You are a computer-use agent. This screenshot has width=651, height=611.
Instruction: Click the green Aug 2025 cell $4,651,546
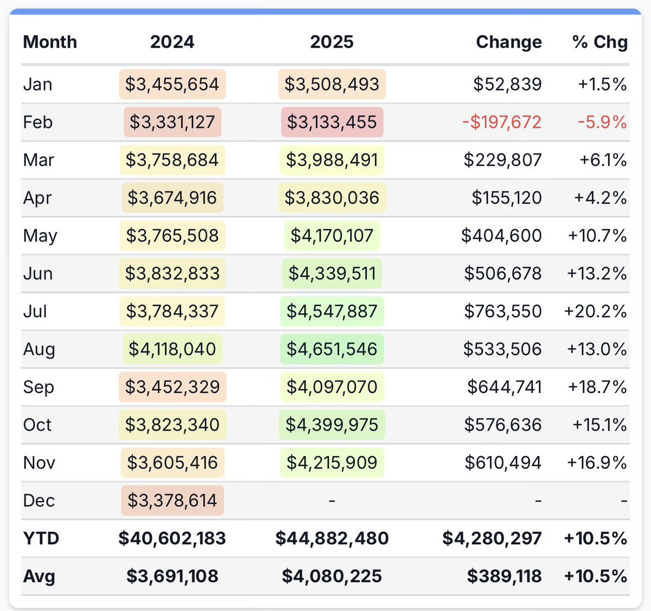[331, 349]
